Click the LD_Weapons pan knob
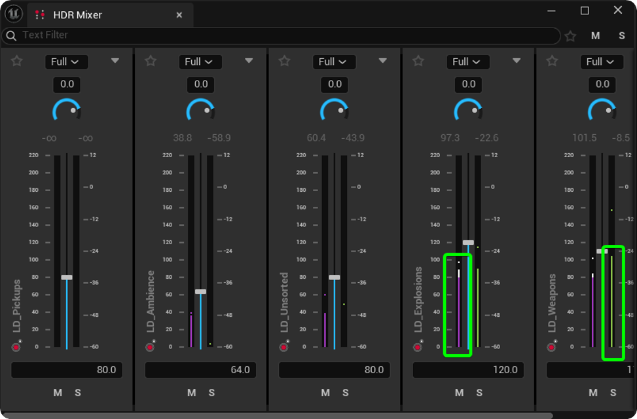637x419 pixels. (602, 110)
